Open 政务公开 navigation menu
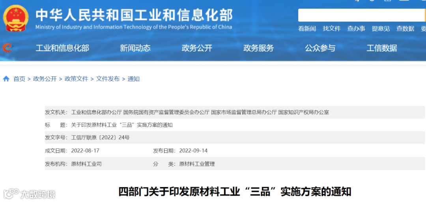The height and width of the screenshot is (202, 426). point(197,48)
